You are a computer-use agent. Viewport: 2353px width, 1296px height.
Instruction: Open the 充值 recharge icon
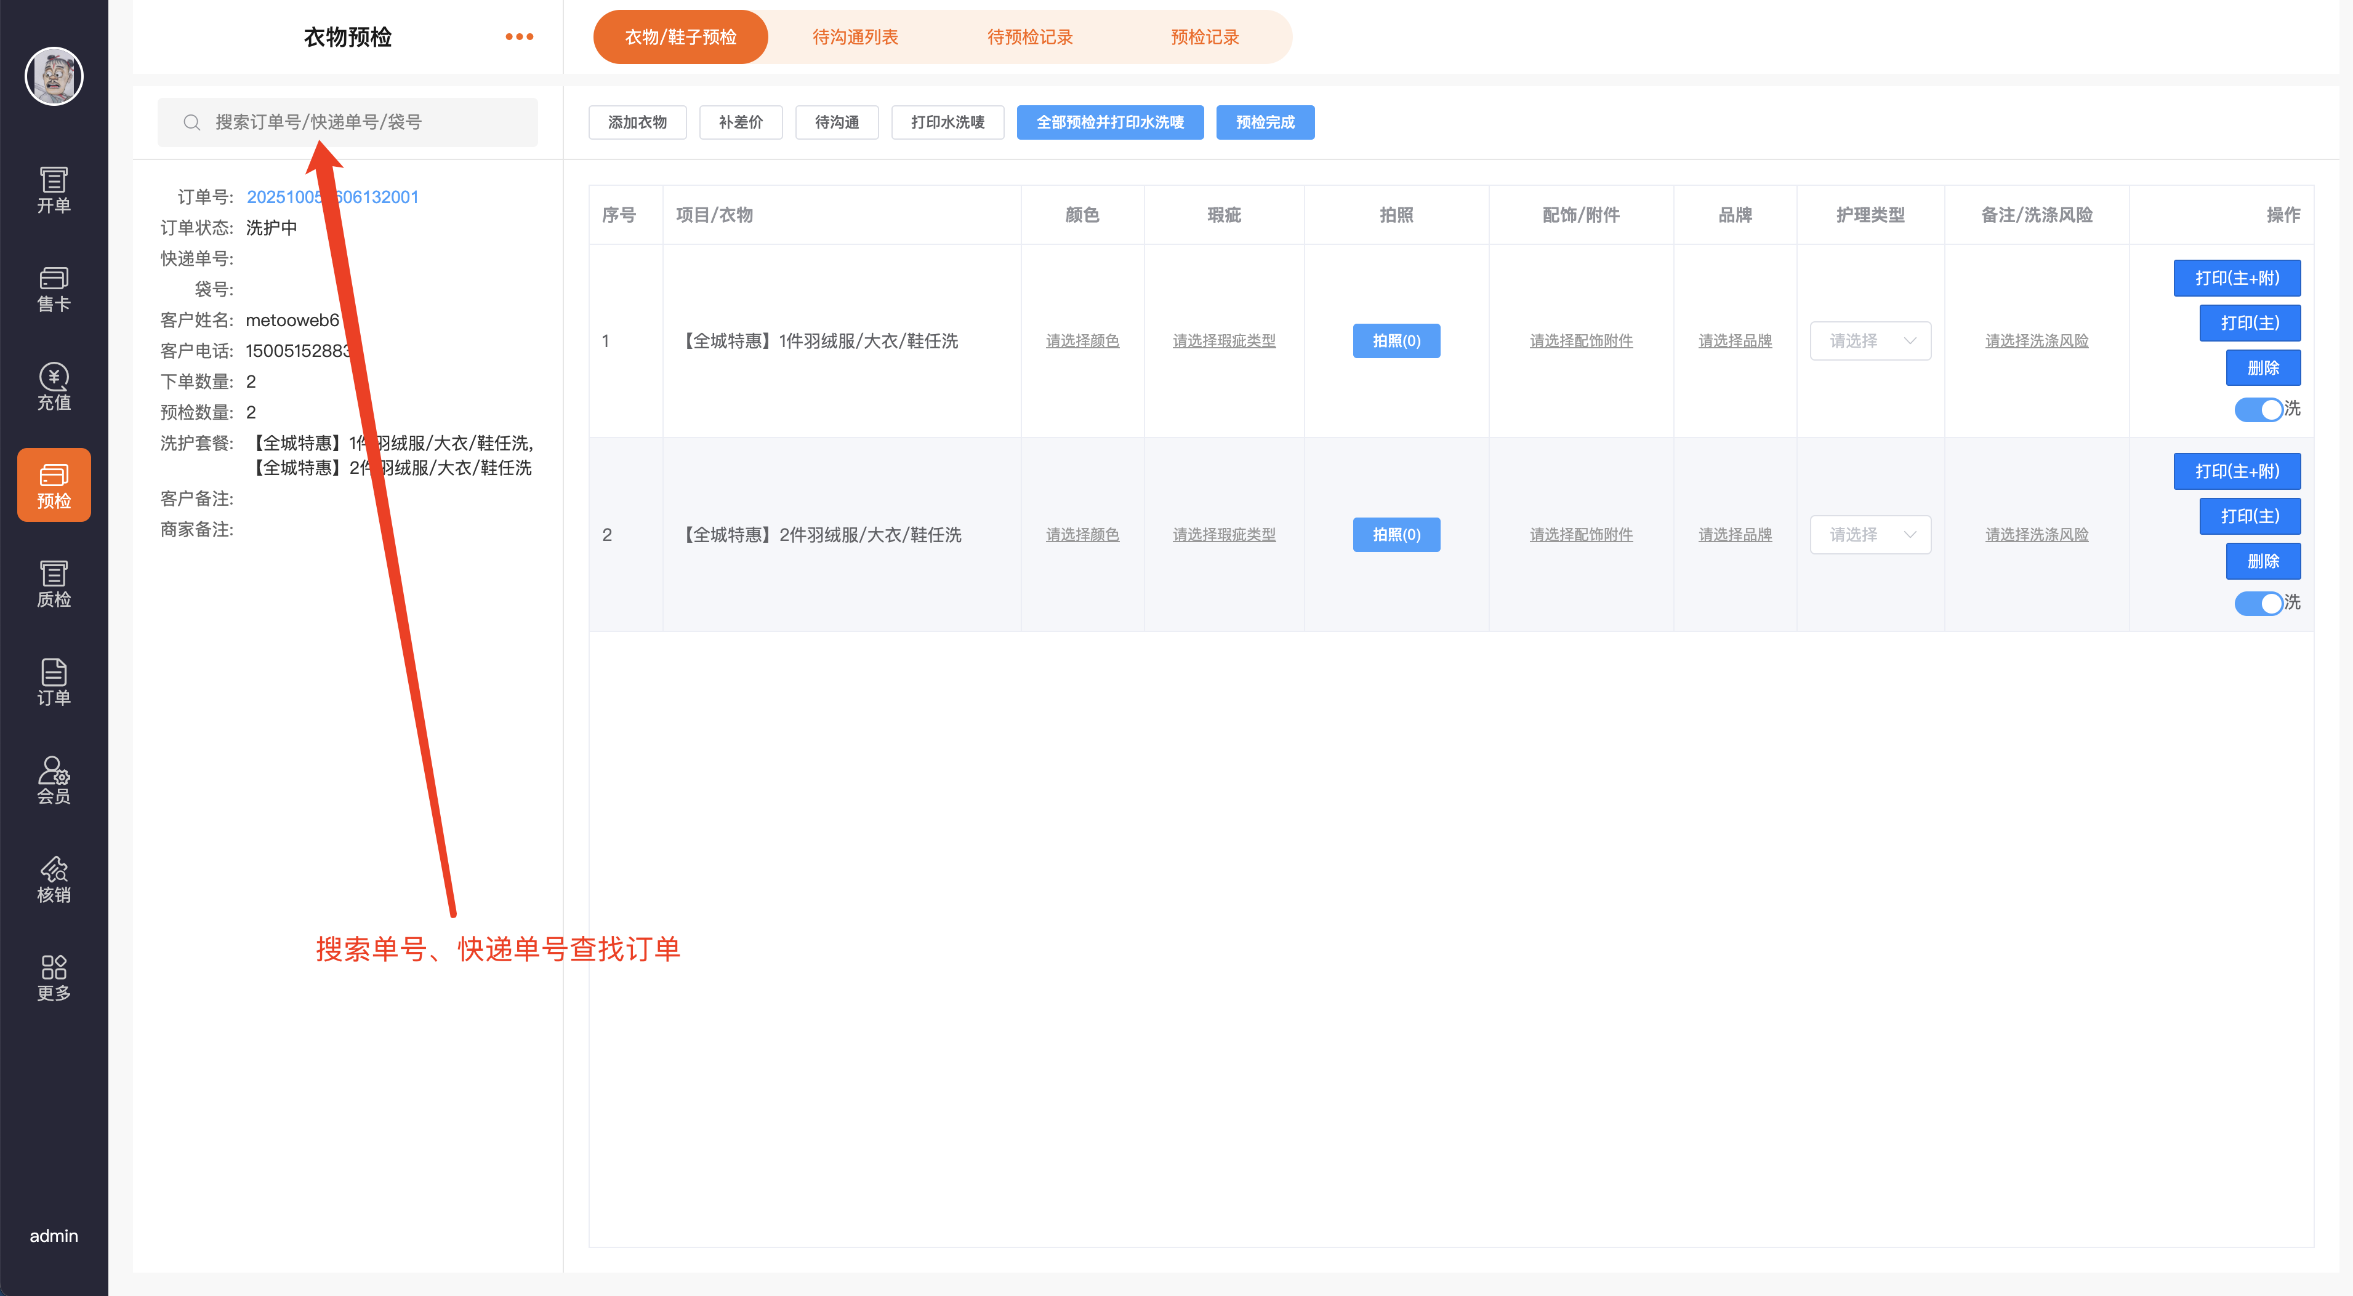[54, 387]
